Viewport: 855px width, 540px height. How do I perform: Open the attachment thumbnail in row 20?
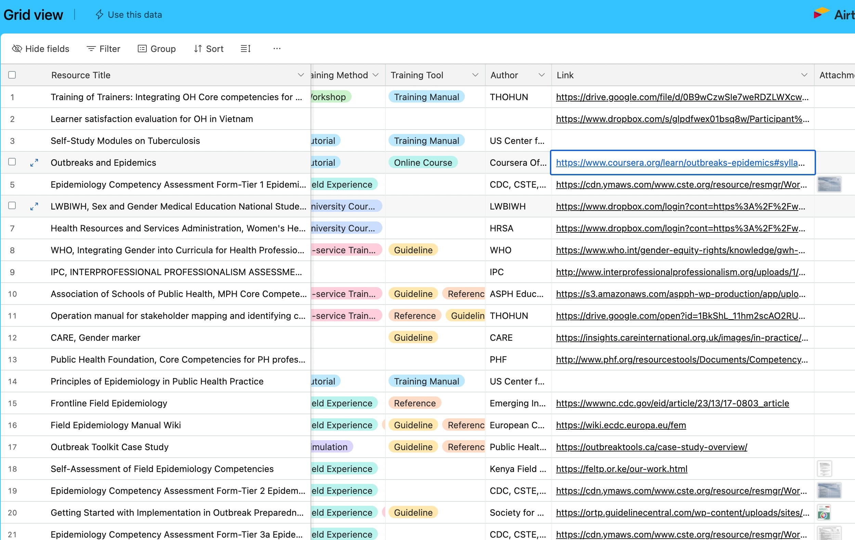coord(824,513)
